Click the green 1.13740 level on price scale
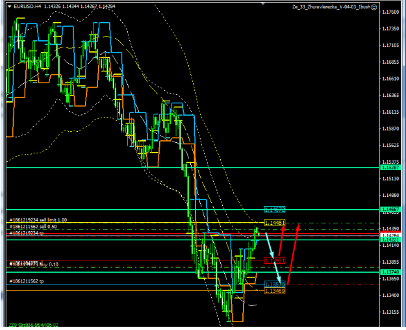 pos(390,272)
